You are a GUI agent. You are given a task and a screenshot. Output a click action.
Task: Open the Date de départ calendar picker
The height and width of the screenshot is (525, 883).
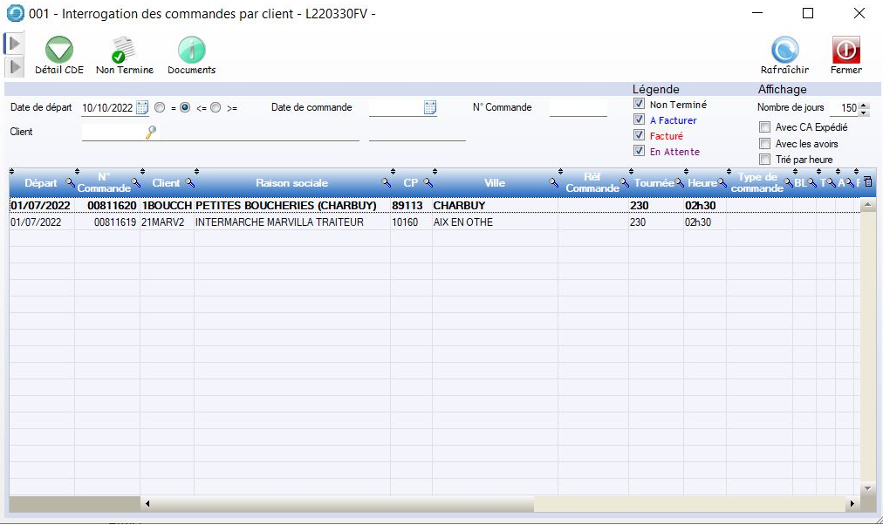click(143, 108)
